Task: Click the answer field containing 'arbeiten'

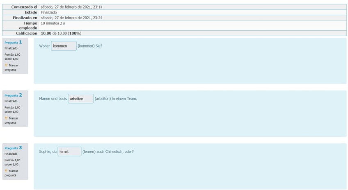Action: (x=80, y=99)
